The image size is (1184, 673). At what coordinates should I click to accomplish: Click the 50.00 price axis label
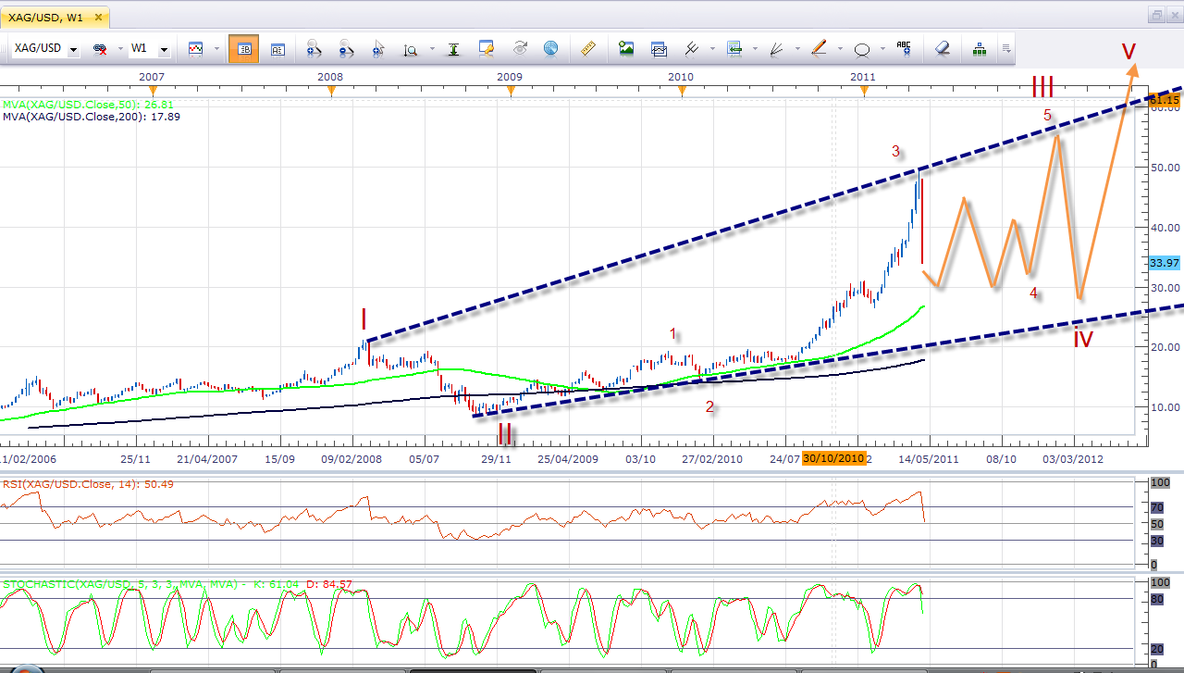(x=1164, y=168)
